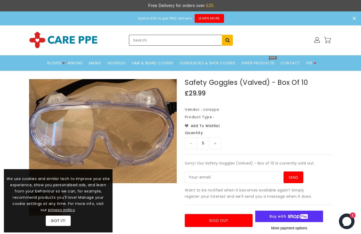Screen dimensions: 361x234
Task: Increase quantity with plus button
Action: (x=215, y=143)
